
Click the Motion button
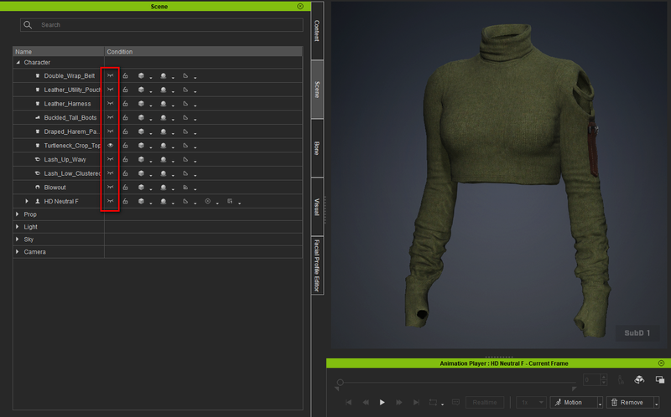pyautogui.click(x=574, y=403)
